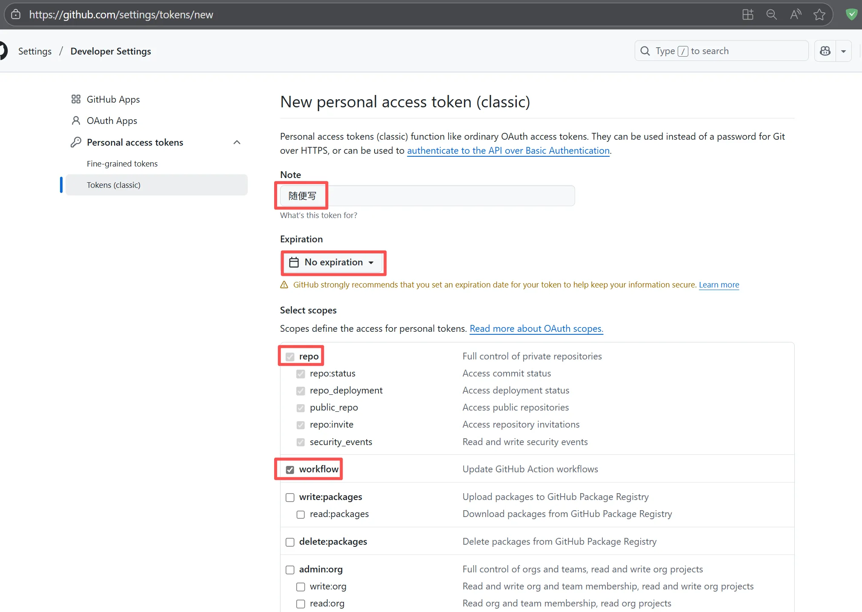
Task: Tick the admin:org scope checkbox
Action: [x=290, y=570]
